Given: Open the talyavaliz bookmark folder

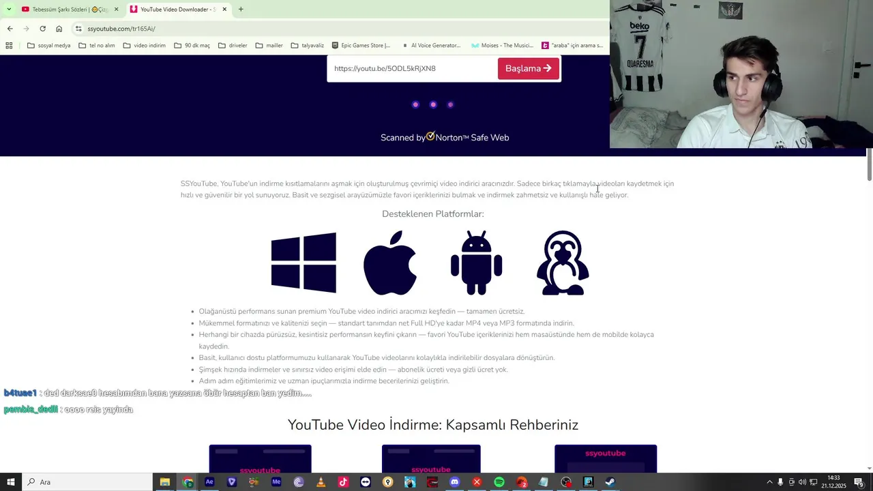Looking at the screenshot, I should click(307, 46).
